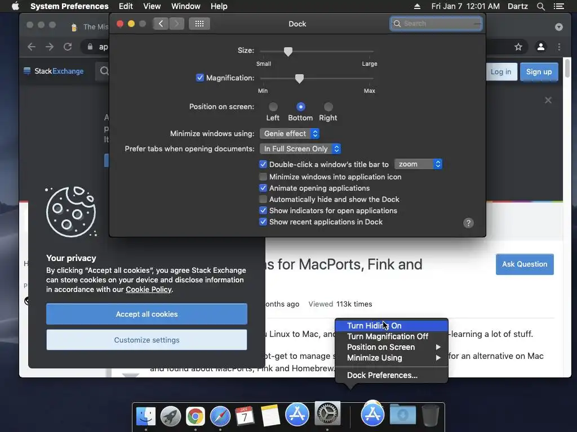Screen dimensions: 577x432
Task: Click the Ask Question button
Action: tap(525, 264)
